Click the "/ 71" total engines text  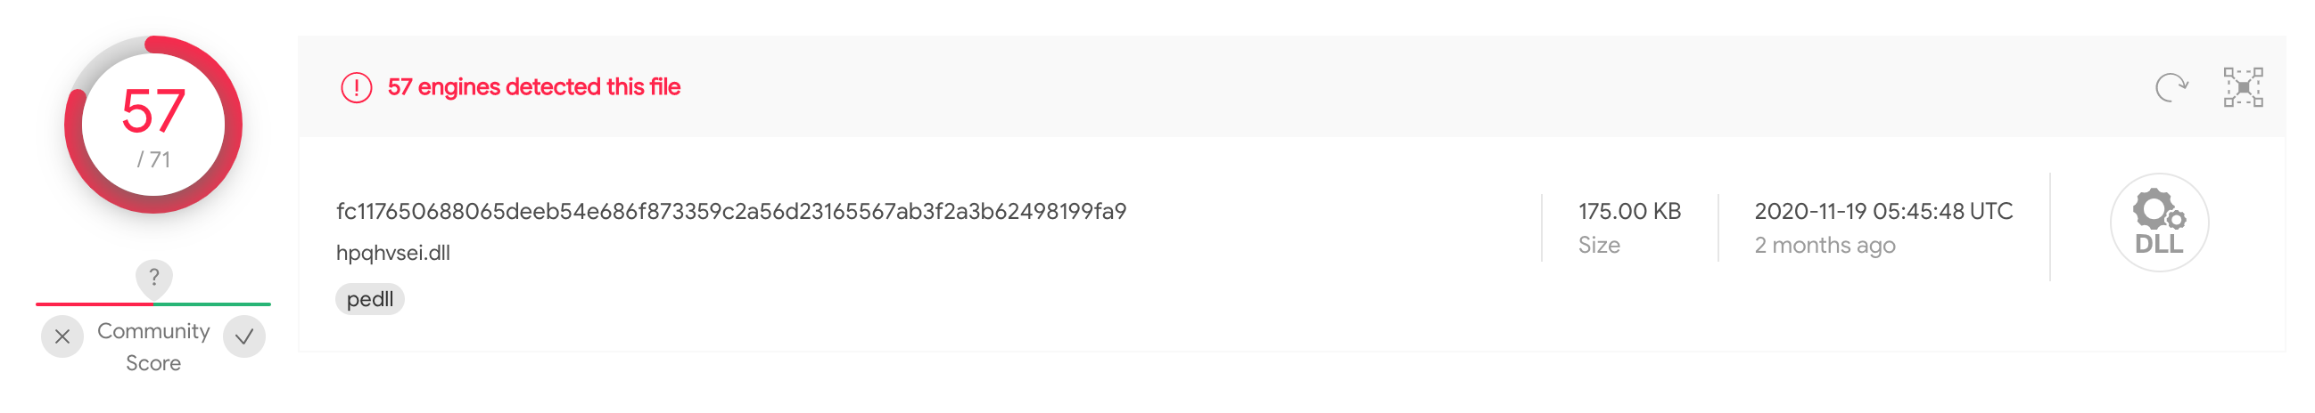click(x=152, y=160)
